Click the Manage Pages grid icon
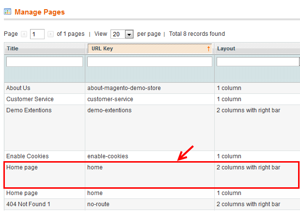Viewport: 300px width, 211px height. [x=7, y=12]
